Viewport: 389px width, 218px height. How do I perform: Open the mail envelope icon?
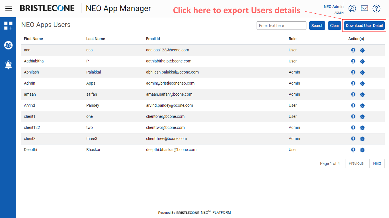click(x=364, y=9)
